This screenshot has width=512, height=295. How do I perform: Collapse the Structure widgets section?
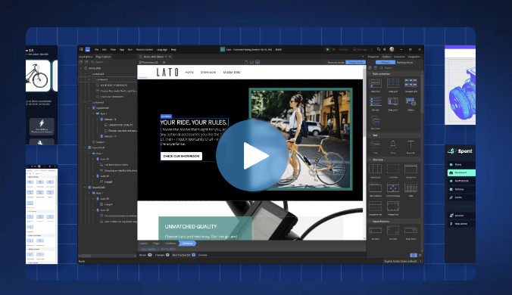pyautogui.click(x=370, y=160)
